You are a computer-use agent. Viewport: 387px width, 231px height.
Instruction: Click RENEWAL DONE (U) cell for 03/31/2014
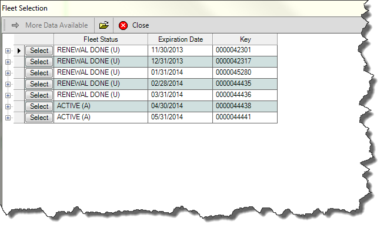(101, 95)
